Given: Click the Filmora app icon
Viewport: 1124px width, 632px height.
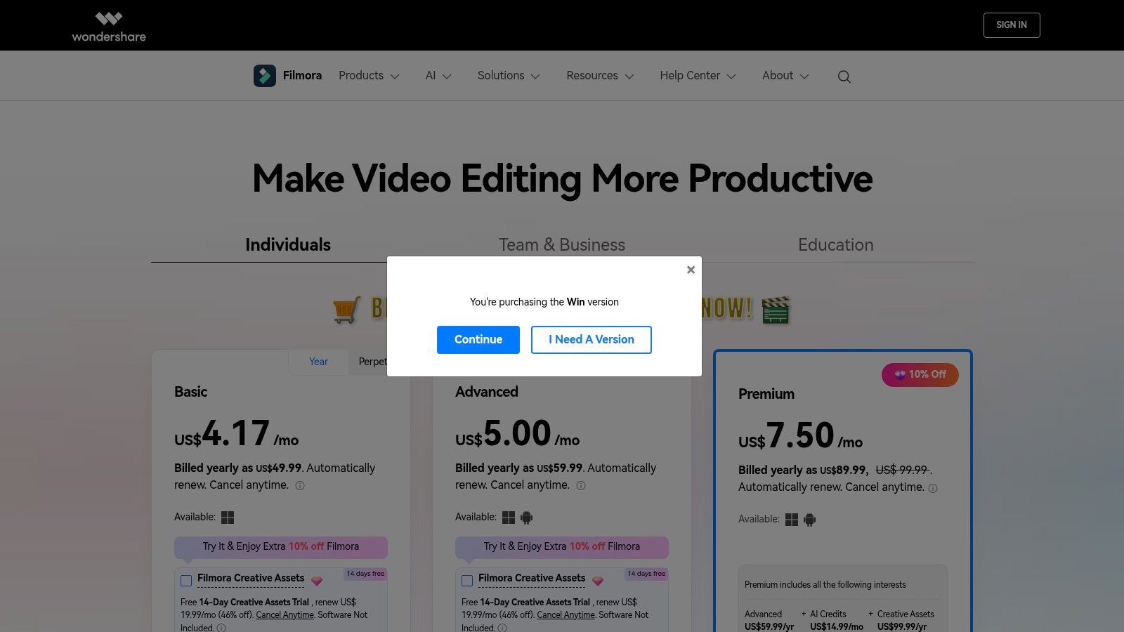Looking at the screenshot, I should pos(265,76).
